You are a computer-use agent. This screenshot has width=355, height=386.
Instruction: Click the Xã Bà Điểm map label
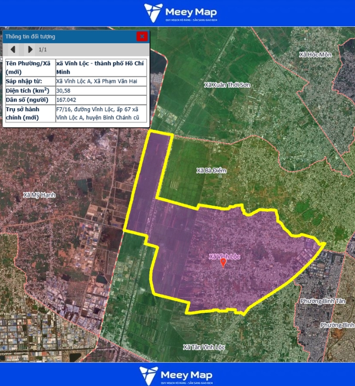(x=211, y=170)
